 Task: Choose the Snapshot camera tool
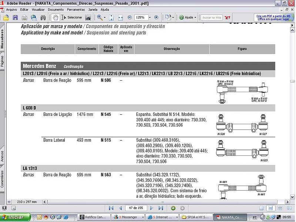88,18
